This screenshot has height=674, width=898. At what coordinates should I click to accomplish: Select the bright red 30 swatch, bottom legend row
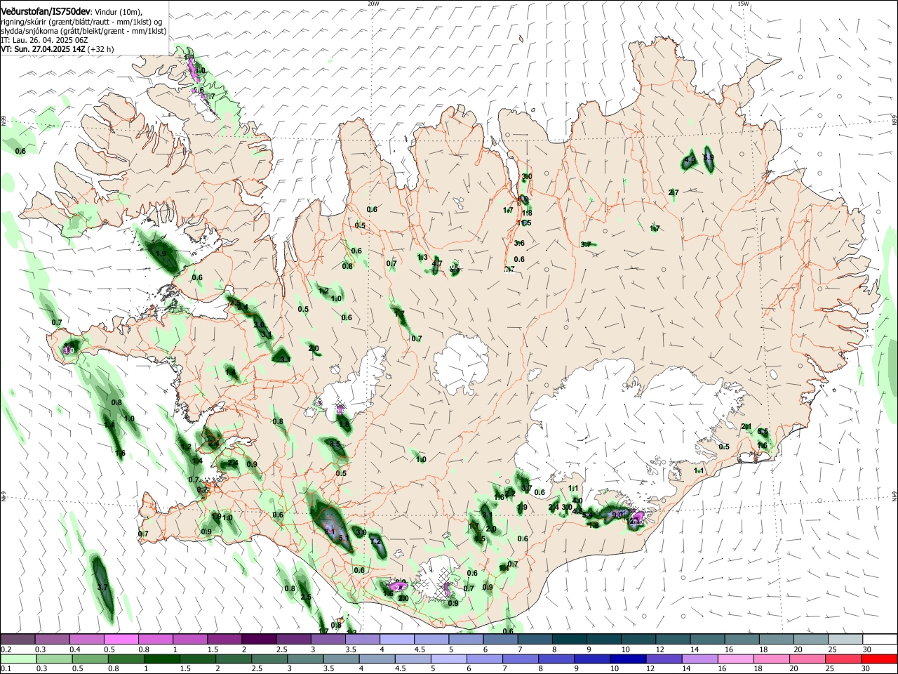tap(879, 659)
